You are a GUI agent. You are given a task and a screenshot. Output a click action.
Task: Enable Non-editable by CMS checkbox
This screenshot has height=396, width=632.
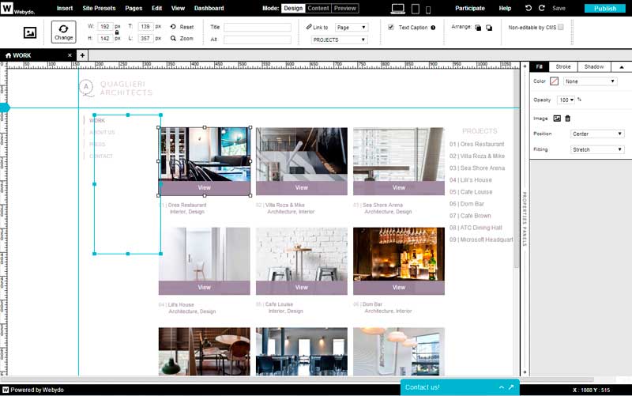pyautogui.click(x=561, y=27)
